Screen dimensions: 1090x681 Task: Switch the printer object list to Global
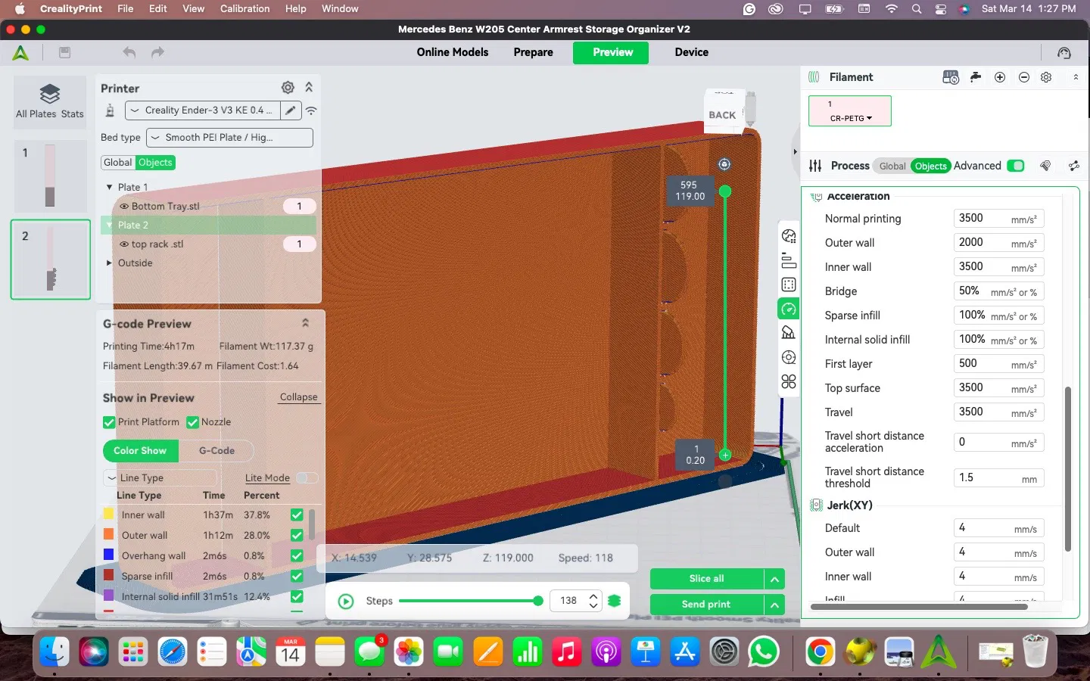tap(118, 163)
